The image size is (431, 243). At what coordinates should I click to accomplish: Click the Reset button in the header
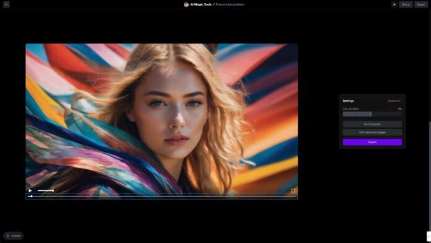(x=421, y=4)
